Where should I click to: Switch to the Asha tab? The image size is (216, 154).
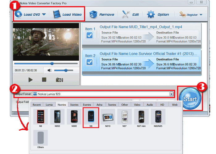(x=99, y=105)
